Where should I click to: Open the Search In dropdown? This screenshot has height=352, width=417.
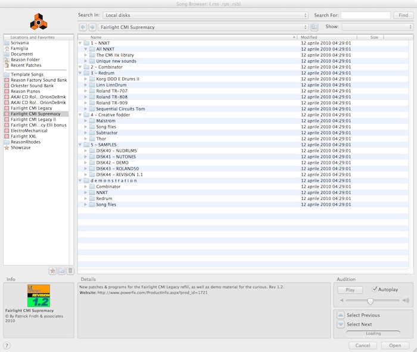coord(205,15)
